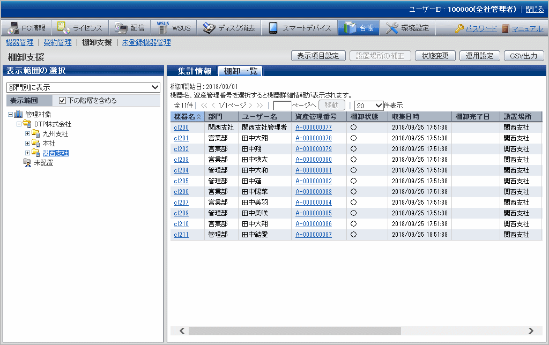This screenshot has width=549, height=345.
Task: Click the ディスク消去 disk erase icon
Action: tap(209, 28)
